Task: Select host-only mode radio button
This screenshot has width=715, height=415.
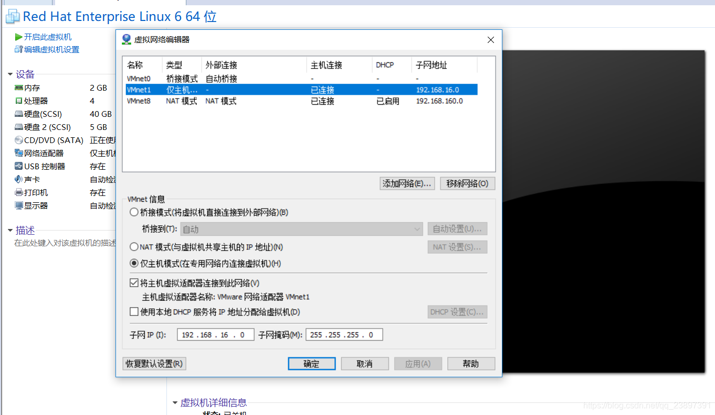Action: tap(134, 264)
